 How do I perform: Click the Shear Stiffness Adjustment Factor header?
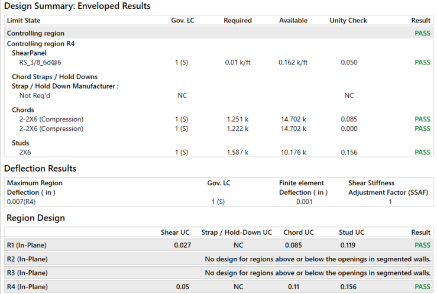pos(388,188)
